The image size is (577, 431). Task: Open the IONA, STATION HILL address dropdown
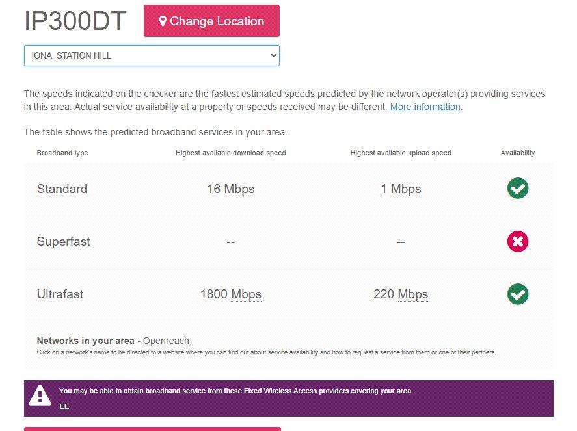click(x=152, y=55)
